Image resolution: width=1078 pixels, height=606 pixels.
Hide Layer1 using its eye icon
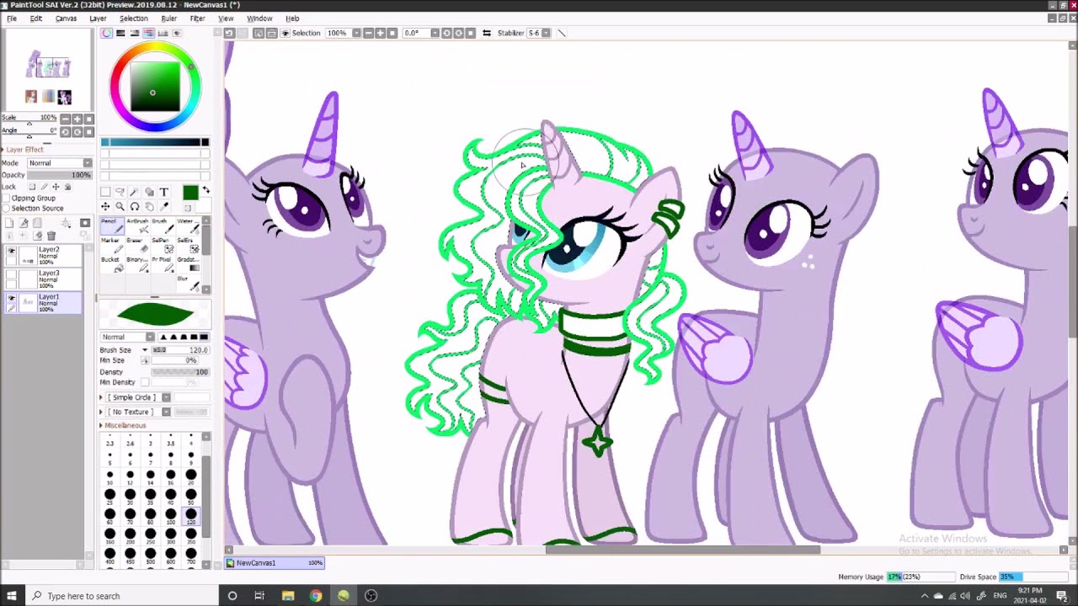tap(11, 298)
